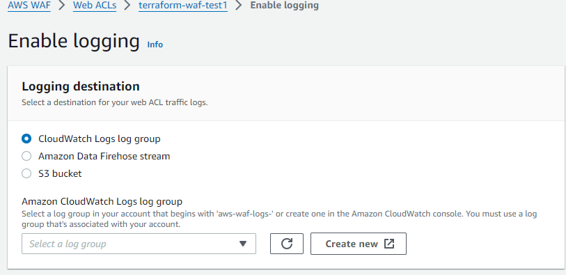The height and width of the screenshot is (275, 566).
Task: Click the breadcrumb chevron after terraform-waf-test1
Action: point(239,6)
